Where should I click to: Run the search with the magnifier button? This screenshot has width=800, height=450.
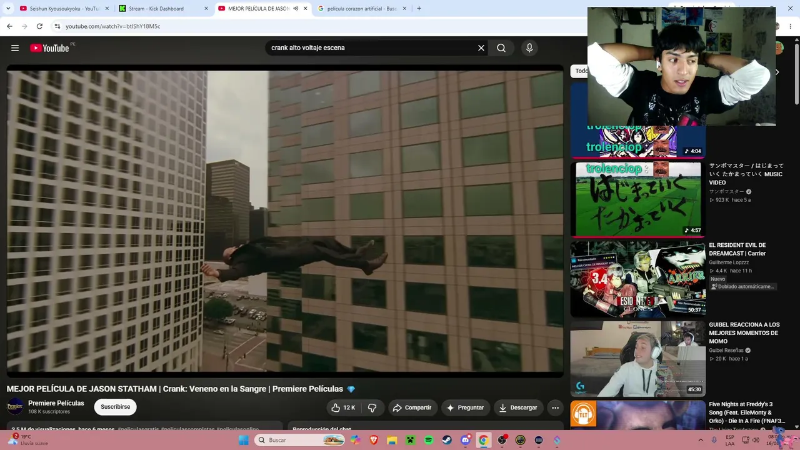501,48
